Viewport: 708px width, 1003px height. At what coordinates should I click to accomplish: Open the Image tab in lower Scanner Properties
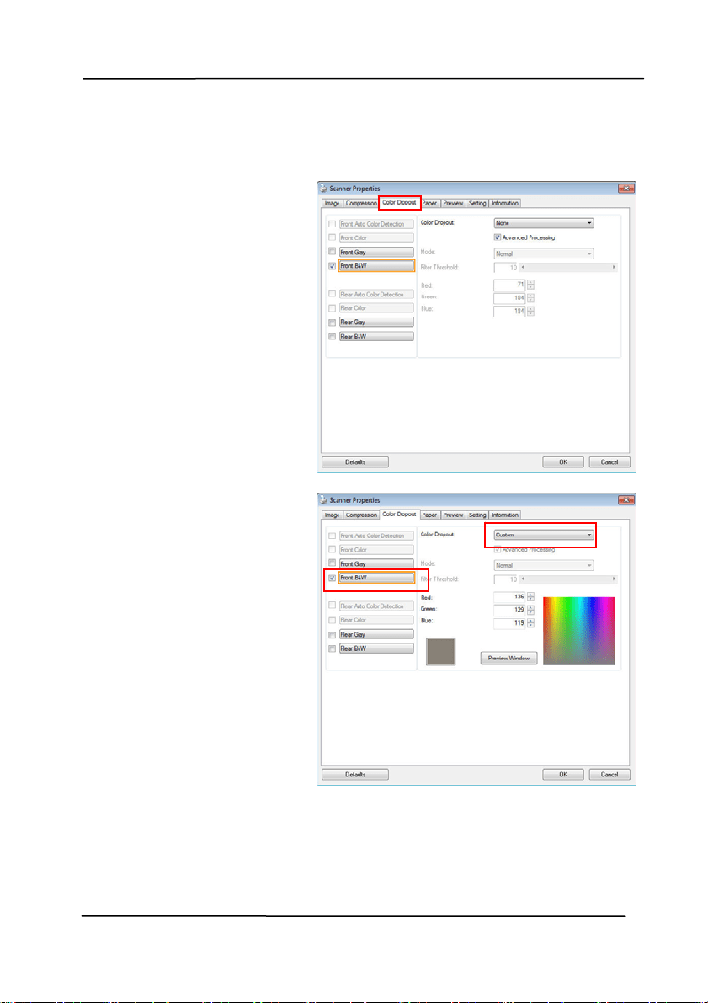point(332,515)
